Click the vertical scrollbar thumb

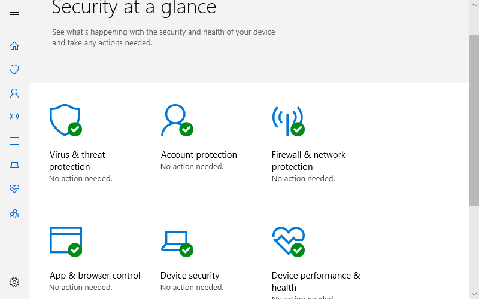474,121
